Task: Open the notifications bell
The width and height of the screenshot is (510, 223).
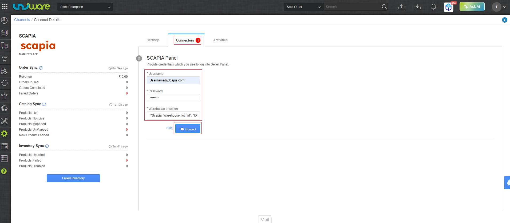Action: [x=434, y=7]
